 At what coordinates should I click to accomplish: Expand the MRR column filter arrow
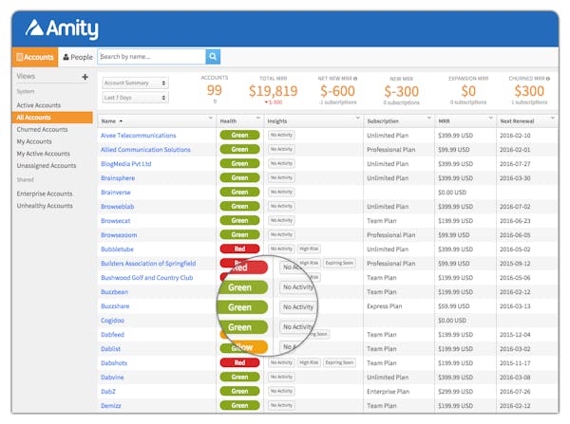pos(491,118)
